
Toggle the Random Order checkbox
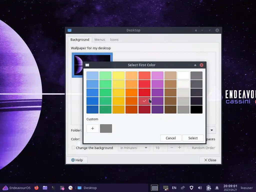click(x=189, y=147)
